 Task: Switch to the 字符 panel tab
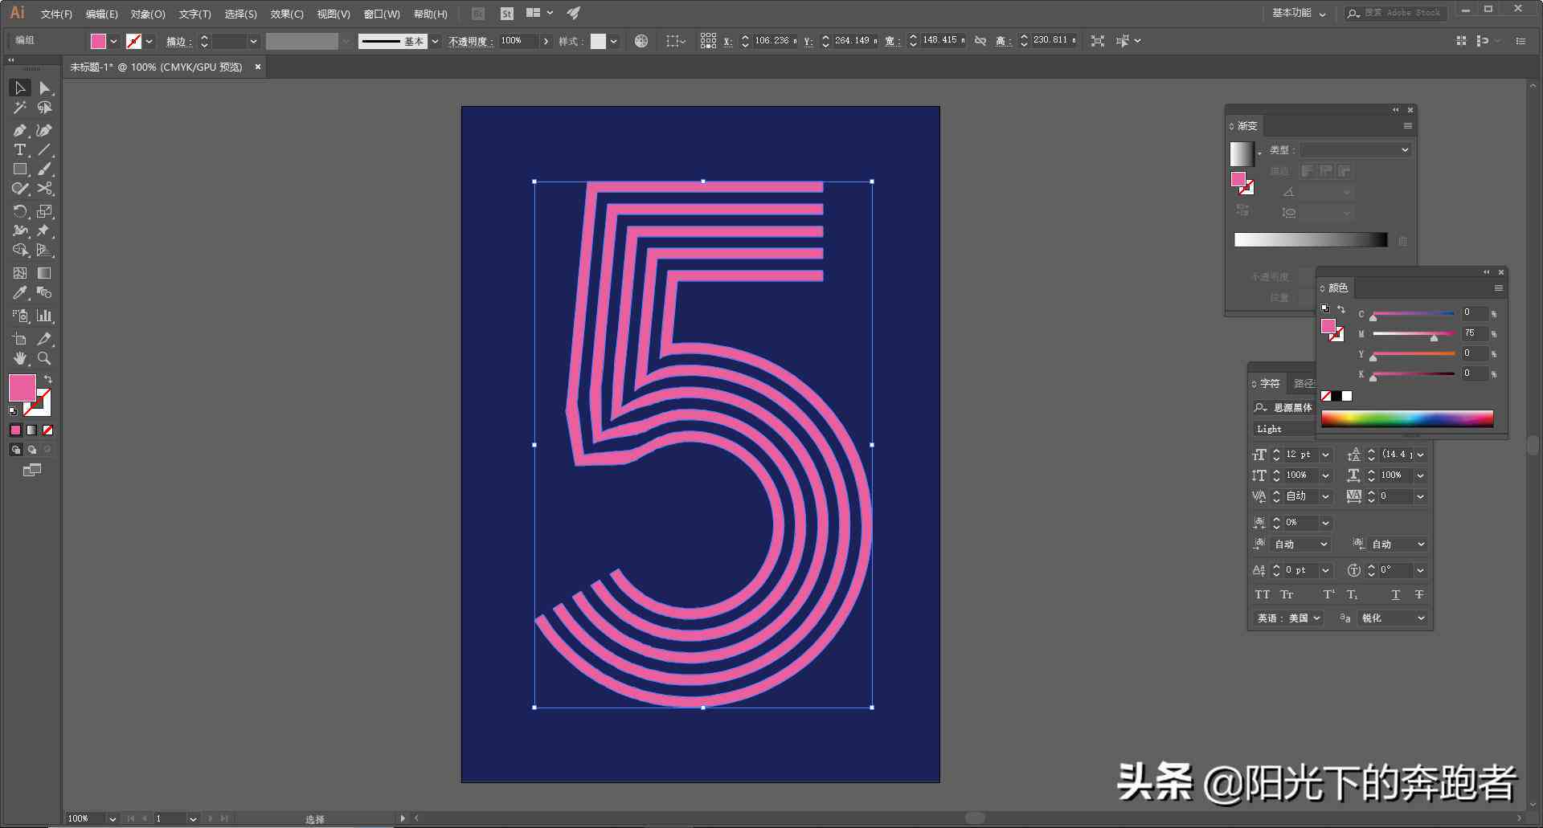(1270, 384)
